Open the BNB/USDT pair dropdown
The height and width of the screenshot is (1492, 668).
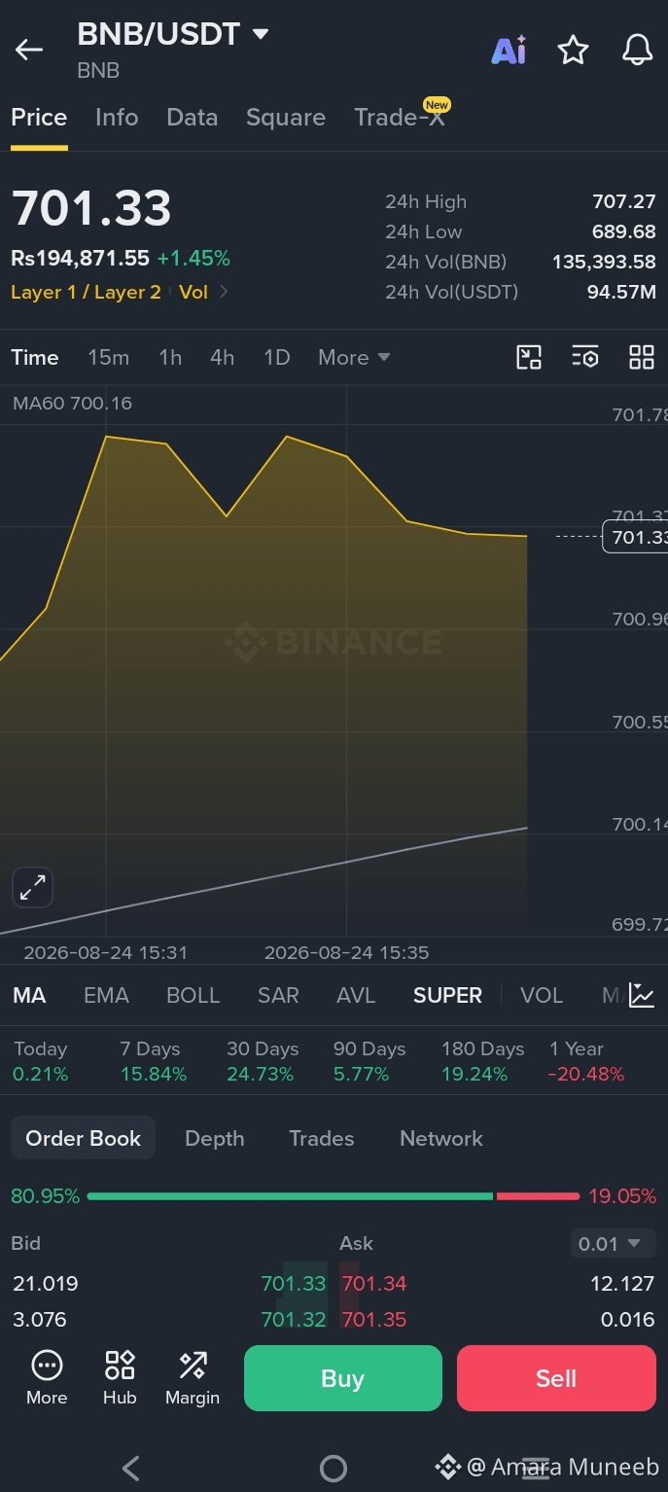(x=173, y=34)
